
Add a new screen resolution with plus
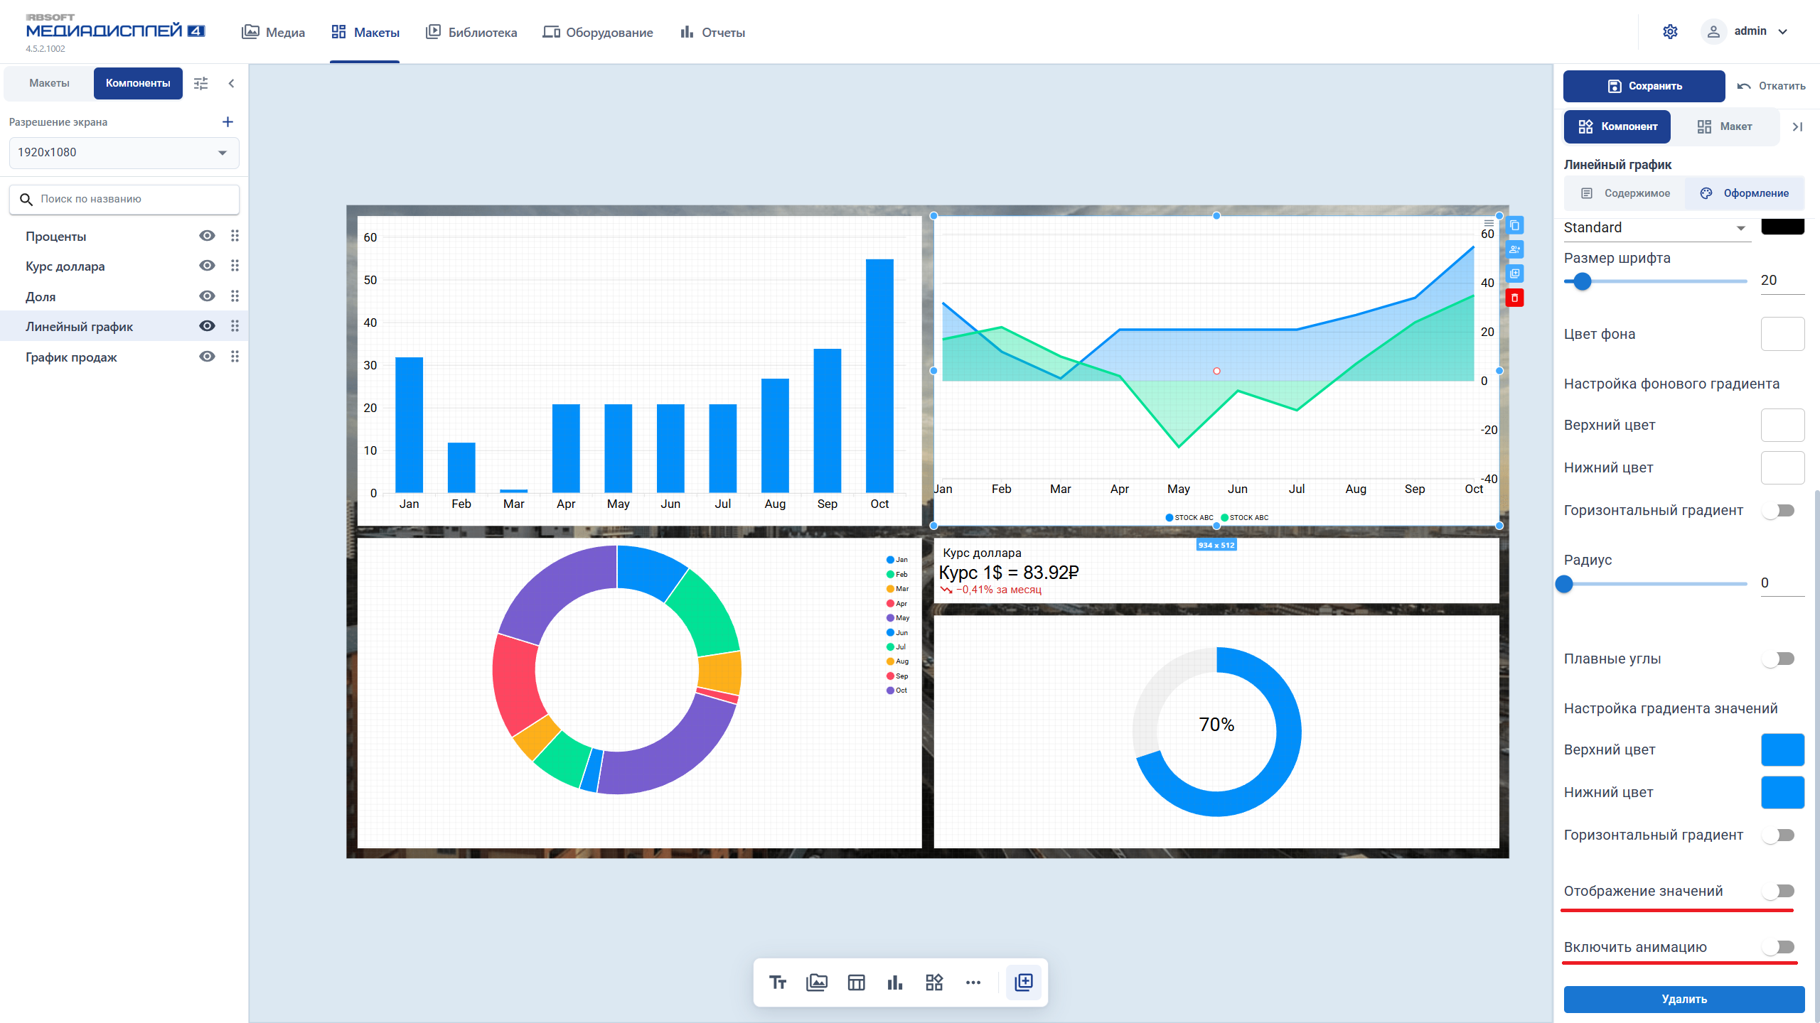click(227, 122)
